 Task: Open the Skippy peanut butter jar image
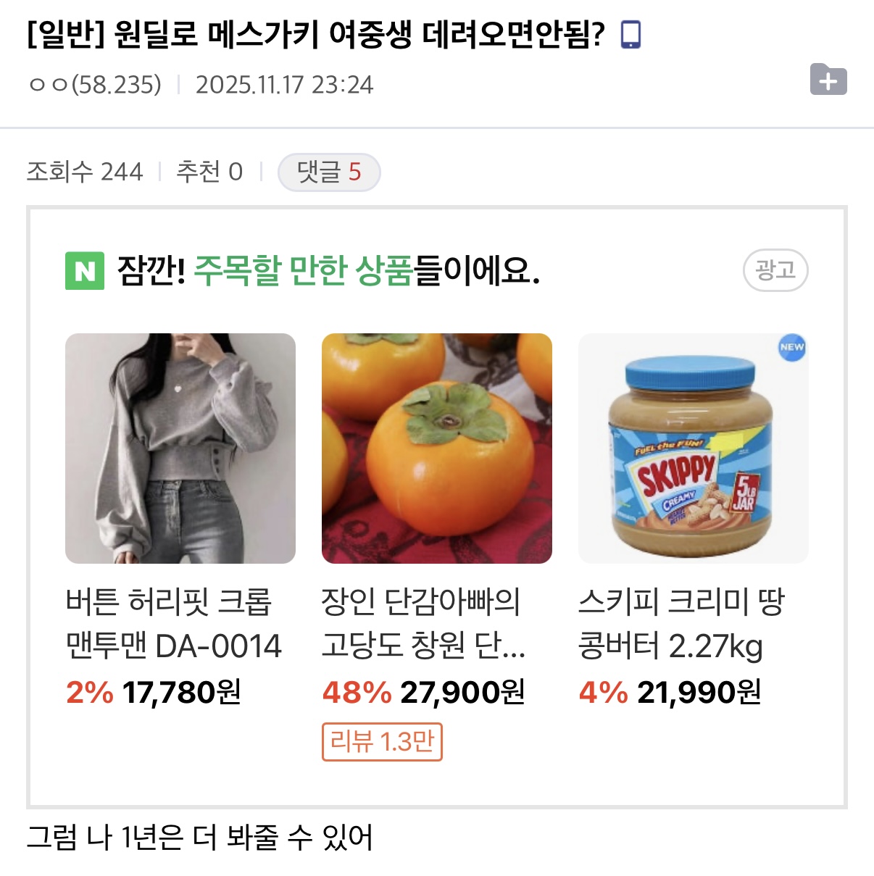point(693,448)
